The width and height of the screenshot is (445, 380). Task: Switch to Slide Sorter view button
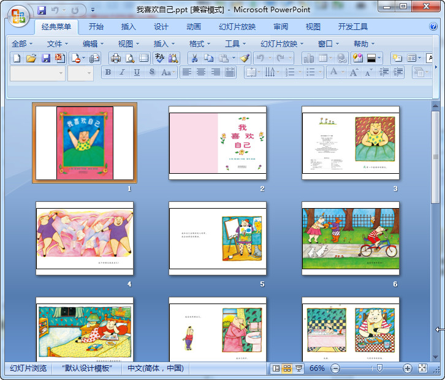(287, 368)
